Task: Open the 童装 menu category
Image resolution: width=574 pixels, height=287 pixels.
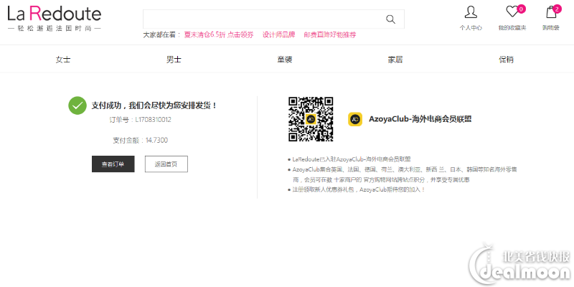Action: tap(285, 60)
